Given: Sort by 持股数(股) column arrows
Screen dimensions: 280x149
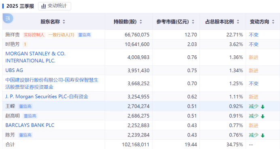Looking at the screenshot, I should click(x=141, y=22).
